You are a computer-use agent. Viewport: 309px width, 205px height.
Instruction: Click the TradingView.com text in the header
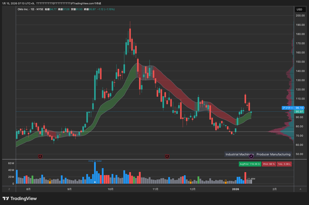84,3
